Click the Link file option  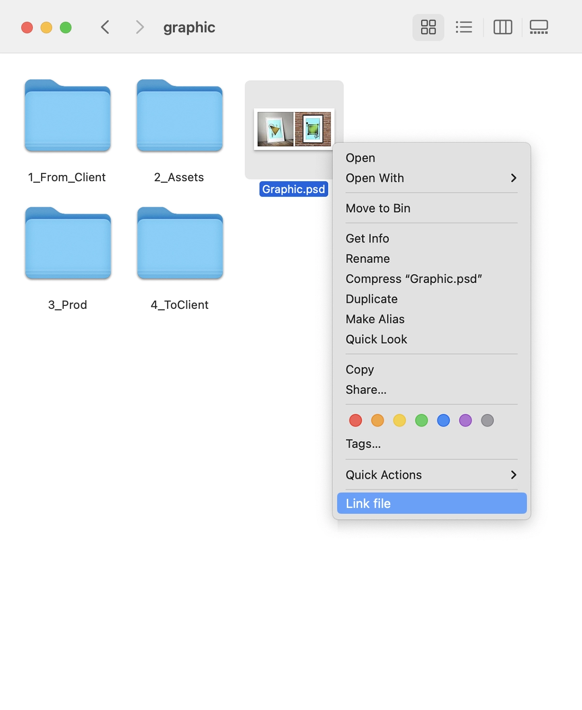coord(431,503)
